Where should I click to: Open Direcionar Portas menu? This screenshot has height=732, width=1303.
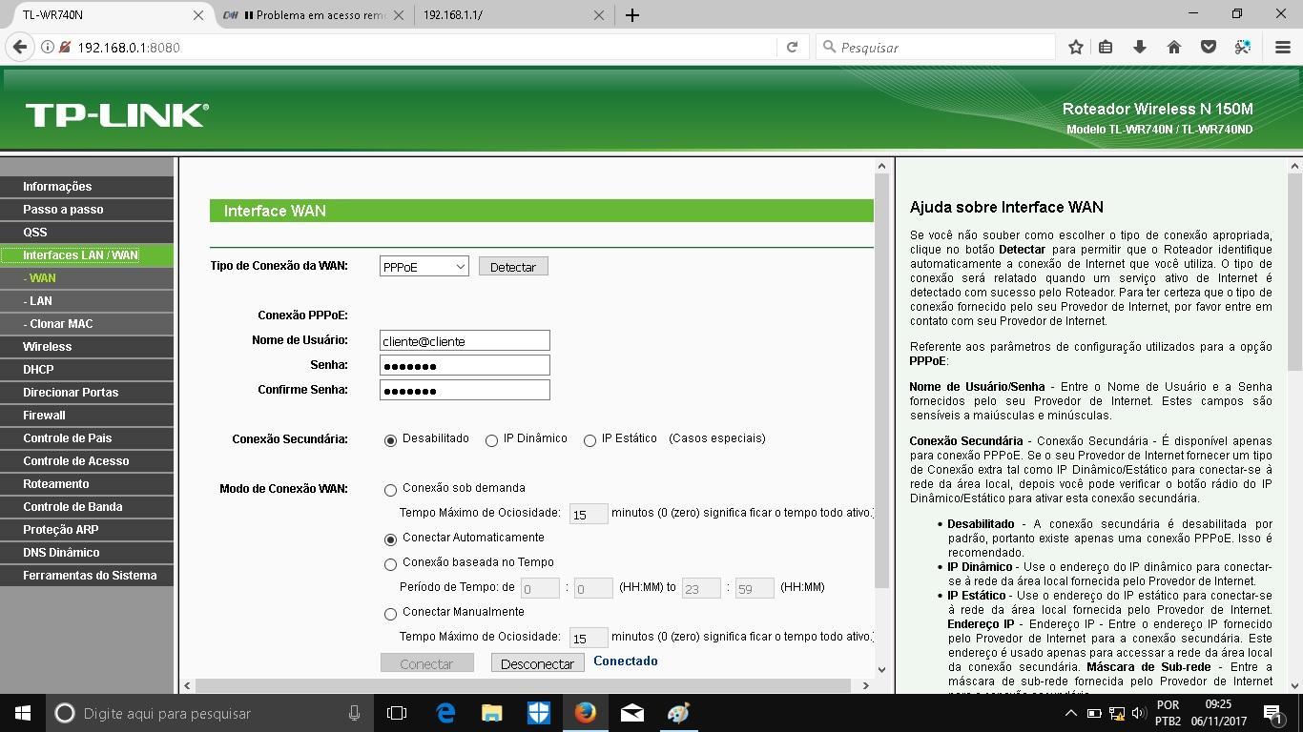pos(87,392)
